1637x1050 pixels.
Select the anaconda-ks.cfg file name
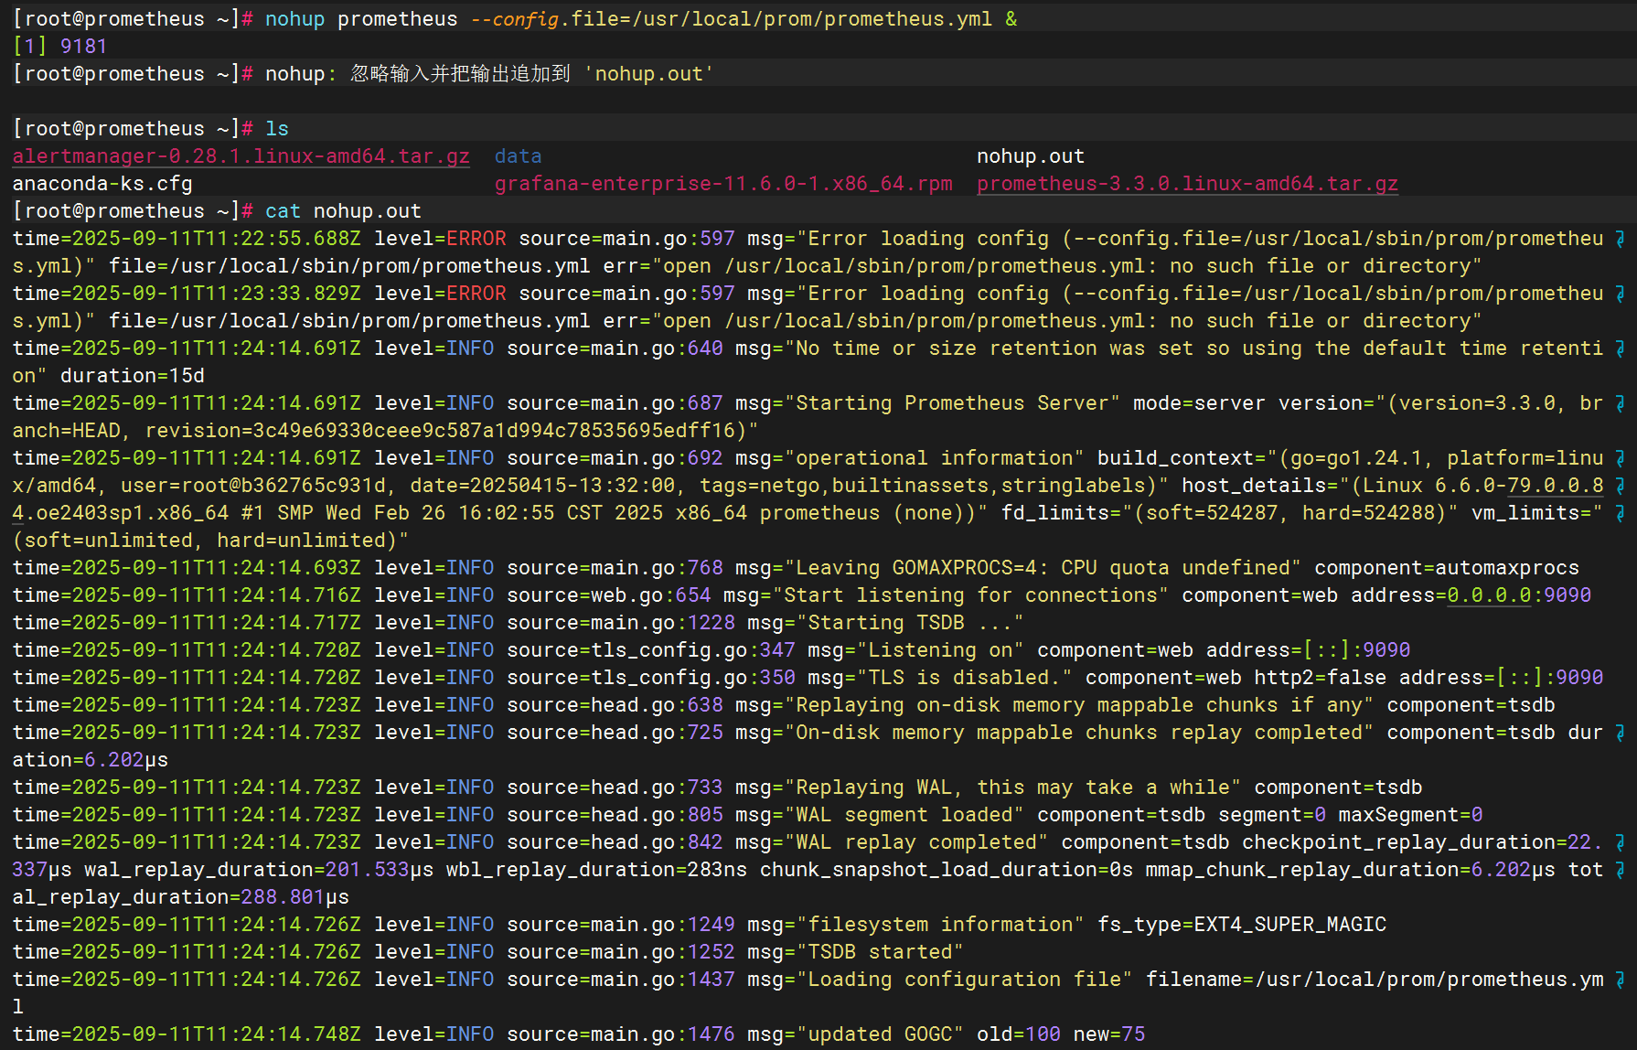102,184
